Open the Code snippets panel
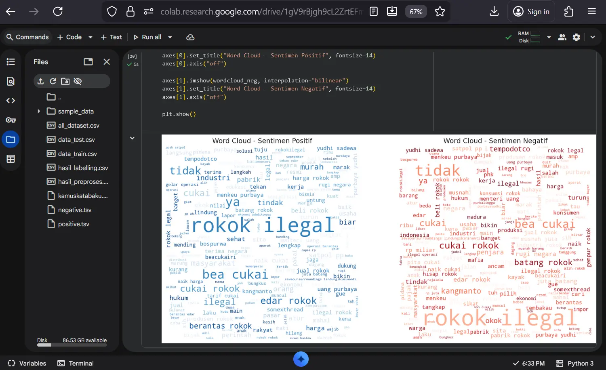606x370 pixels. click(11, 100)
